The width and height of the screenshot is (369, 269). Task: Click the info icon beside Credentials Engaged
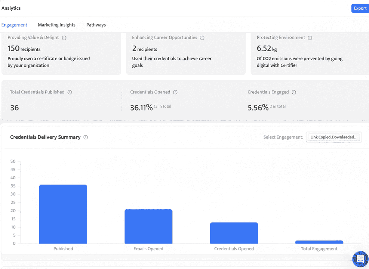294,92
